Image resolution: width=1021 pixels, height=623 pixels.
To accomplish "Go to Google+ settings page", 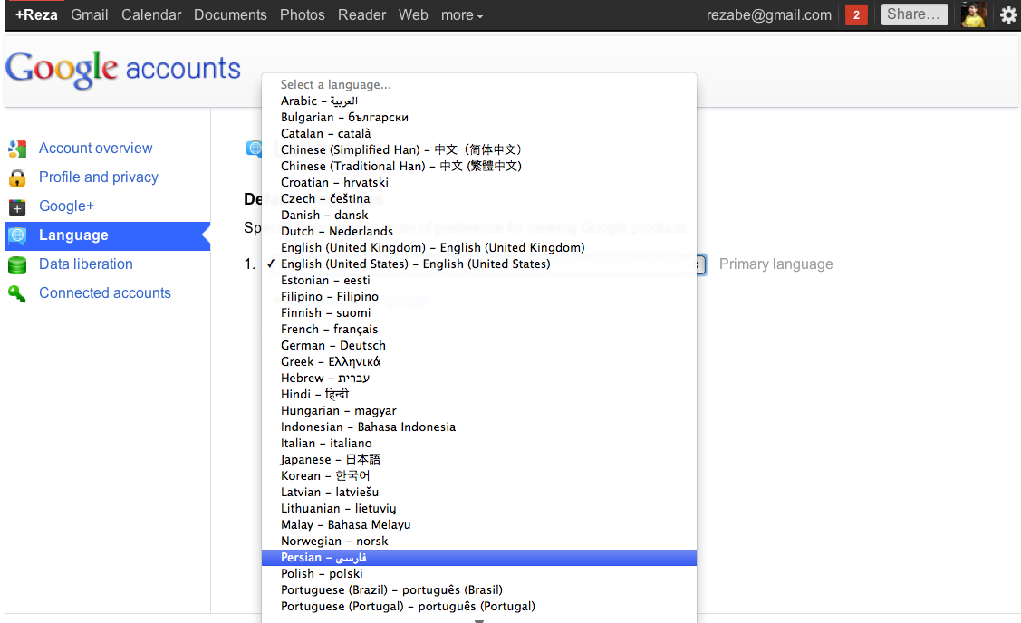I will (x=66, y=206).
